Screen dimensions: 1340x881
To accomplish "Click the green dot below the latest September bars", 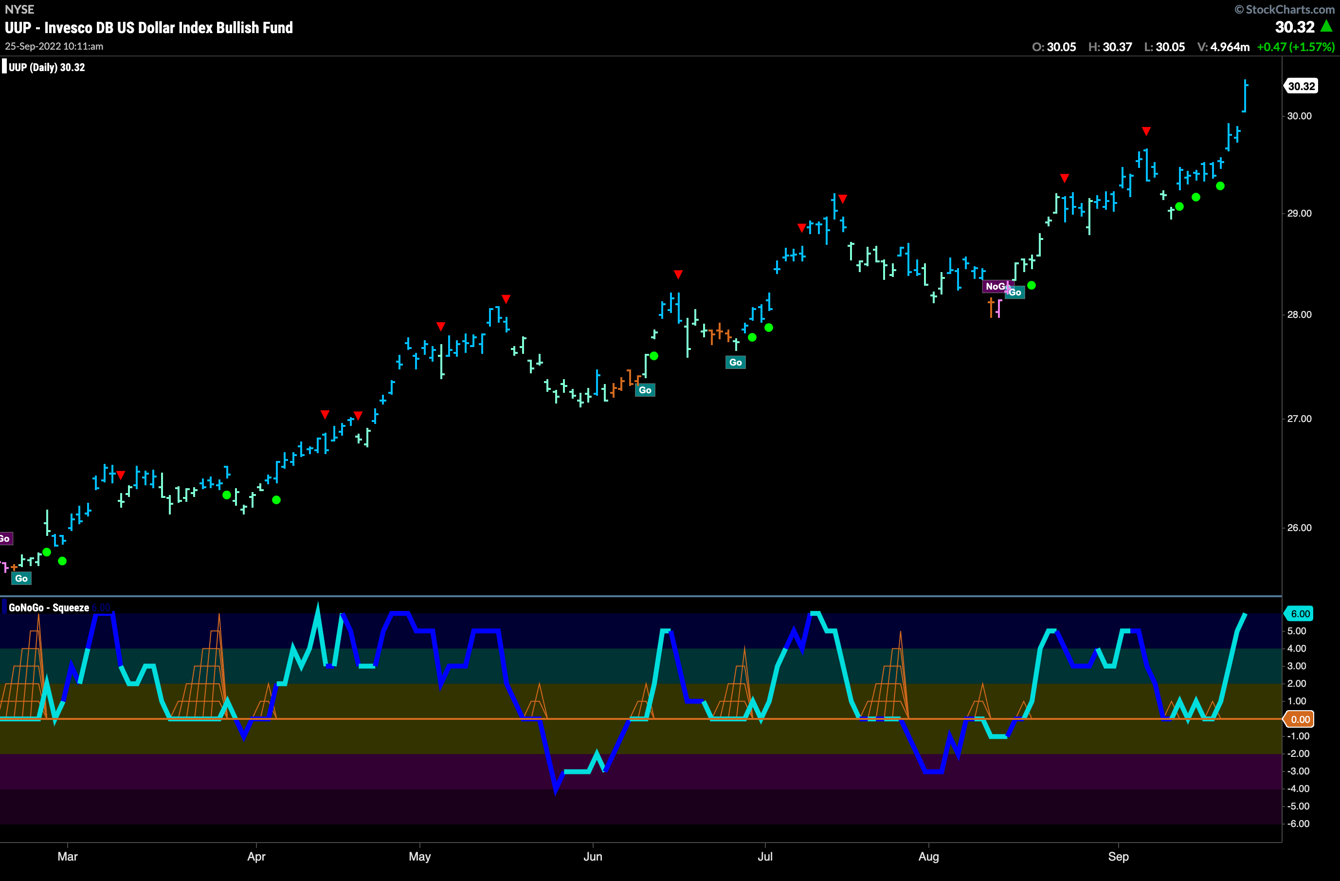I will point(1220,186).
